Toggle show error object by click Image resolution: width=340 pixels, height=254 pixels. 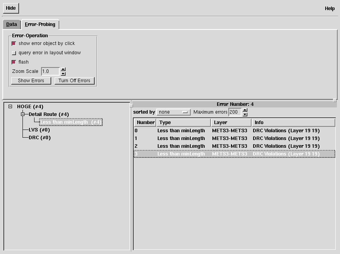pos(14,43)
